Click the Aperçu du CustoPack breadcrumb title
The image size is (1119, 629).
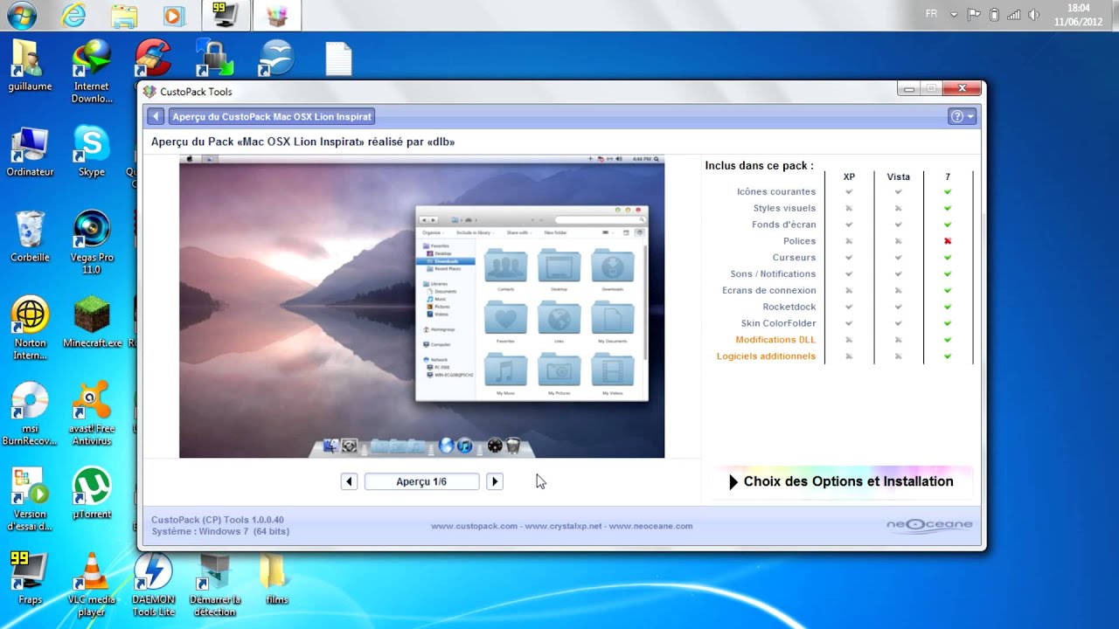(272, 116)
